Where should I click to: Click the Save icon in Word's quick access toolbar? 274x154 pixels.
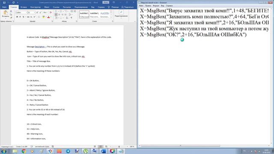click(4, 3)
